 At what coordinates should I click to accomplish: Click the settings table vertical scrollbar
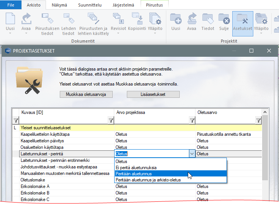click(x=265, y=153)
